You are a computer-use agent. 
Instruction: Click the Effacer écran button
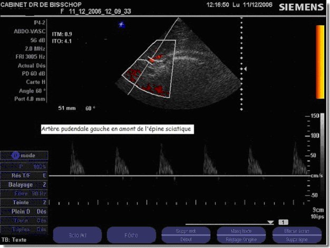[297, 231]
